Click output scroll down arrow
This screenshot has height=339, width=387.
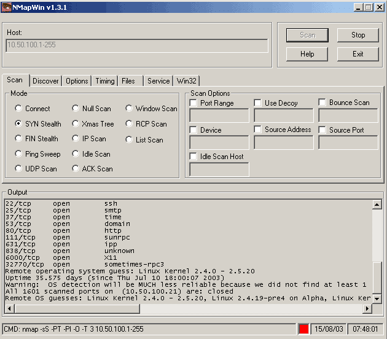tap(377, 299)
